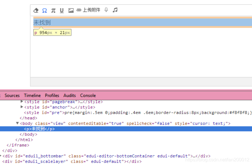Select the eraser clear-format tool

coord(36,10)
